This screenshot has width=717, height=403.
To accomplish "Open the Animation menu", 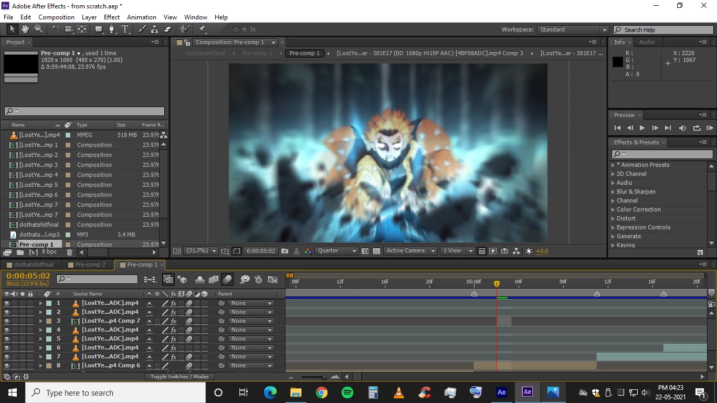I will [142, 17].
